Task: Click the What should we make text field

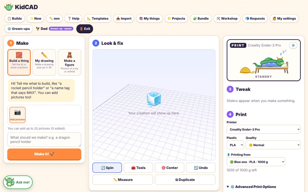Action: pyautogui.click(x=44, y=140)
